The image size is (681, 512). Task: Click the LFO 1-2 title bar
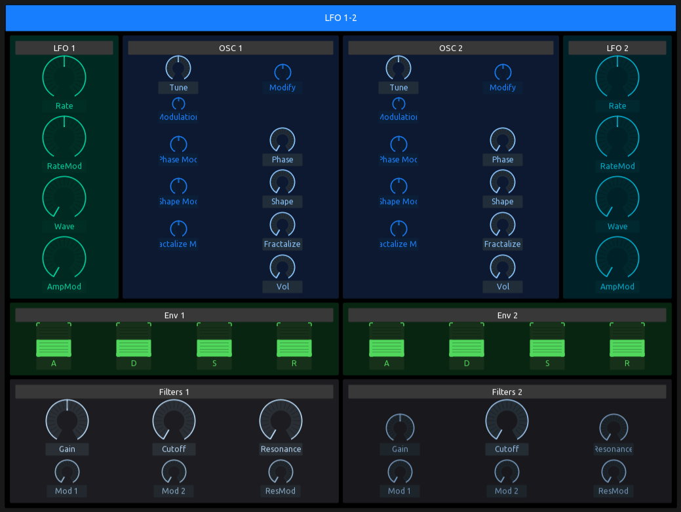coord(341,18)
